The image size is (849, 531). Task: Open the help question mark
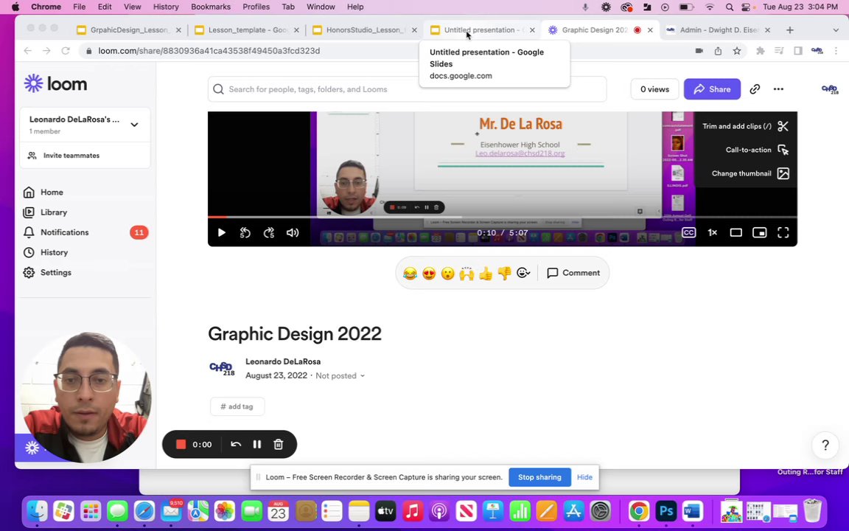click(x=825, y=445)
